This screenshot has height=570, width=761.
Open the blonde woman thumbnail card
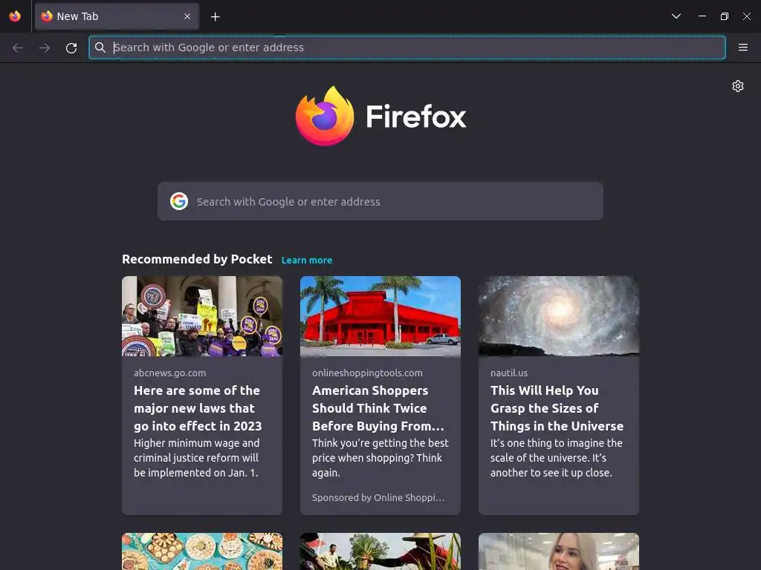pos(559,551)
